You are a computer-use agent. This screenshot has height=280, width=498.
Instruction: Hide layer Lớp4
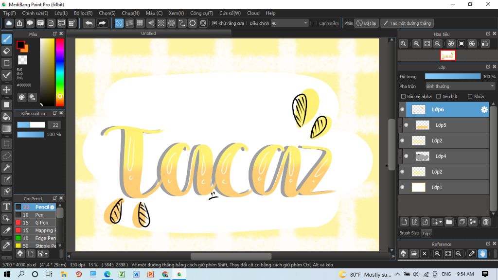(x=406, y=156)
